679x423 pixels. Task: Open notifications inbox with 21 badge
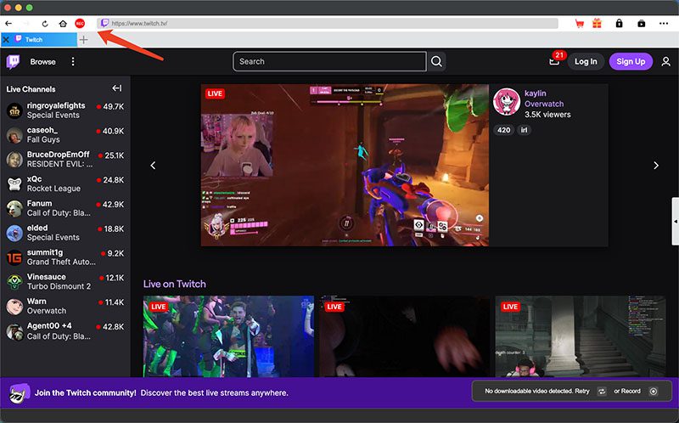554,62
